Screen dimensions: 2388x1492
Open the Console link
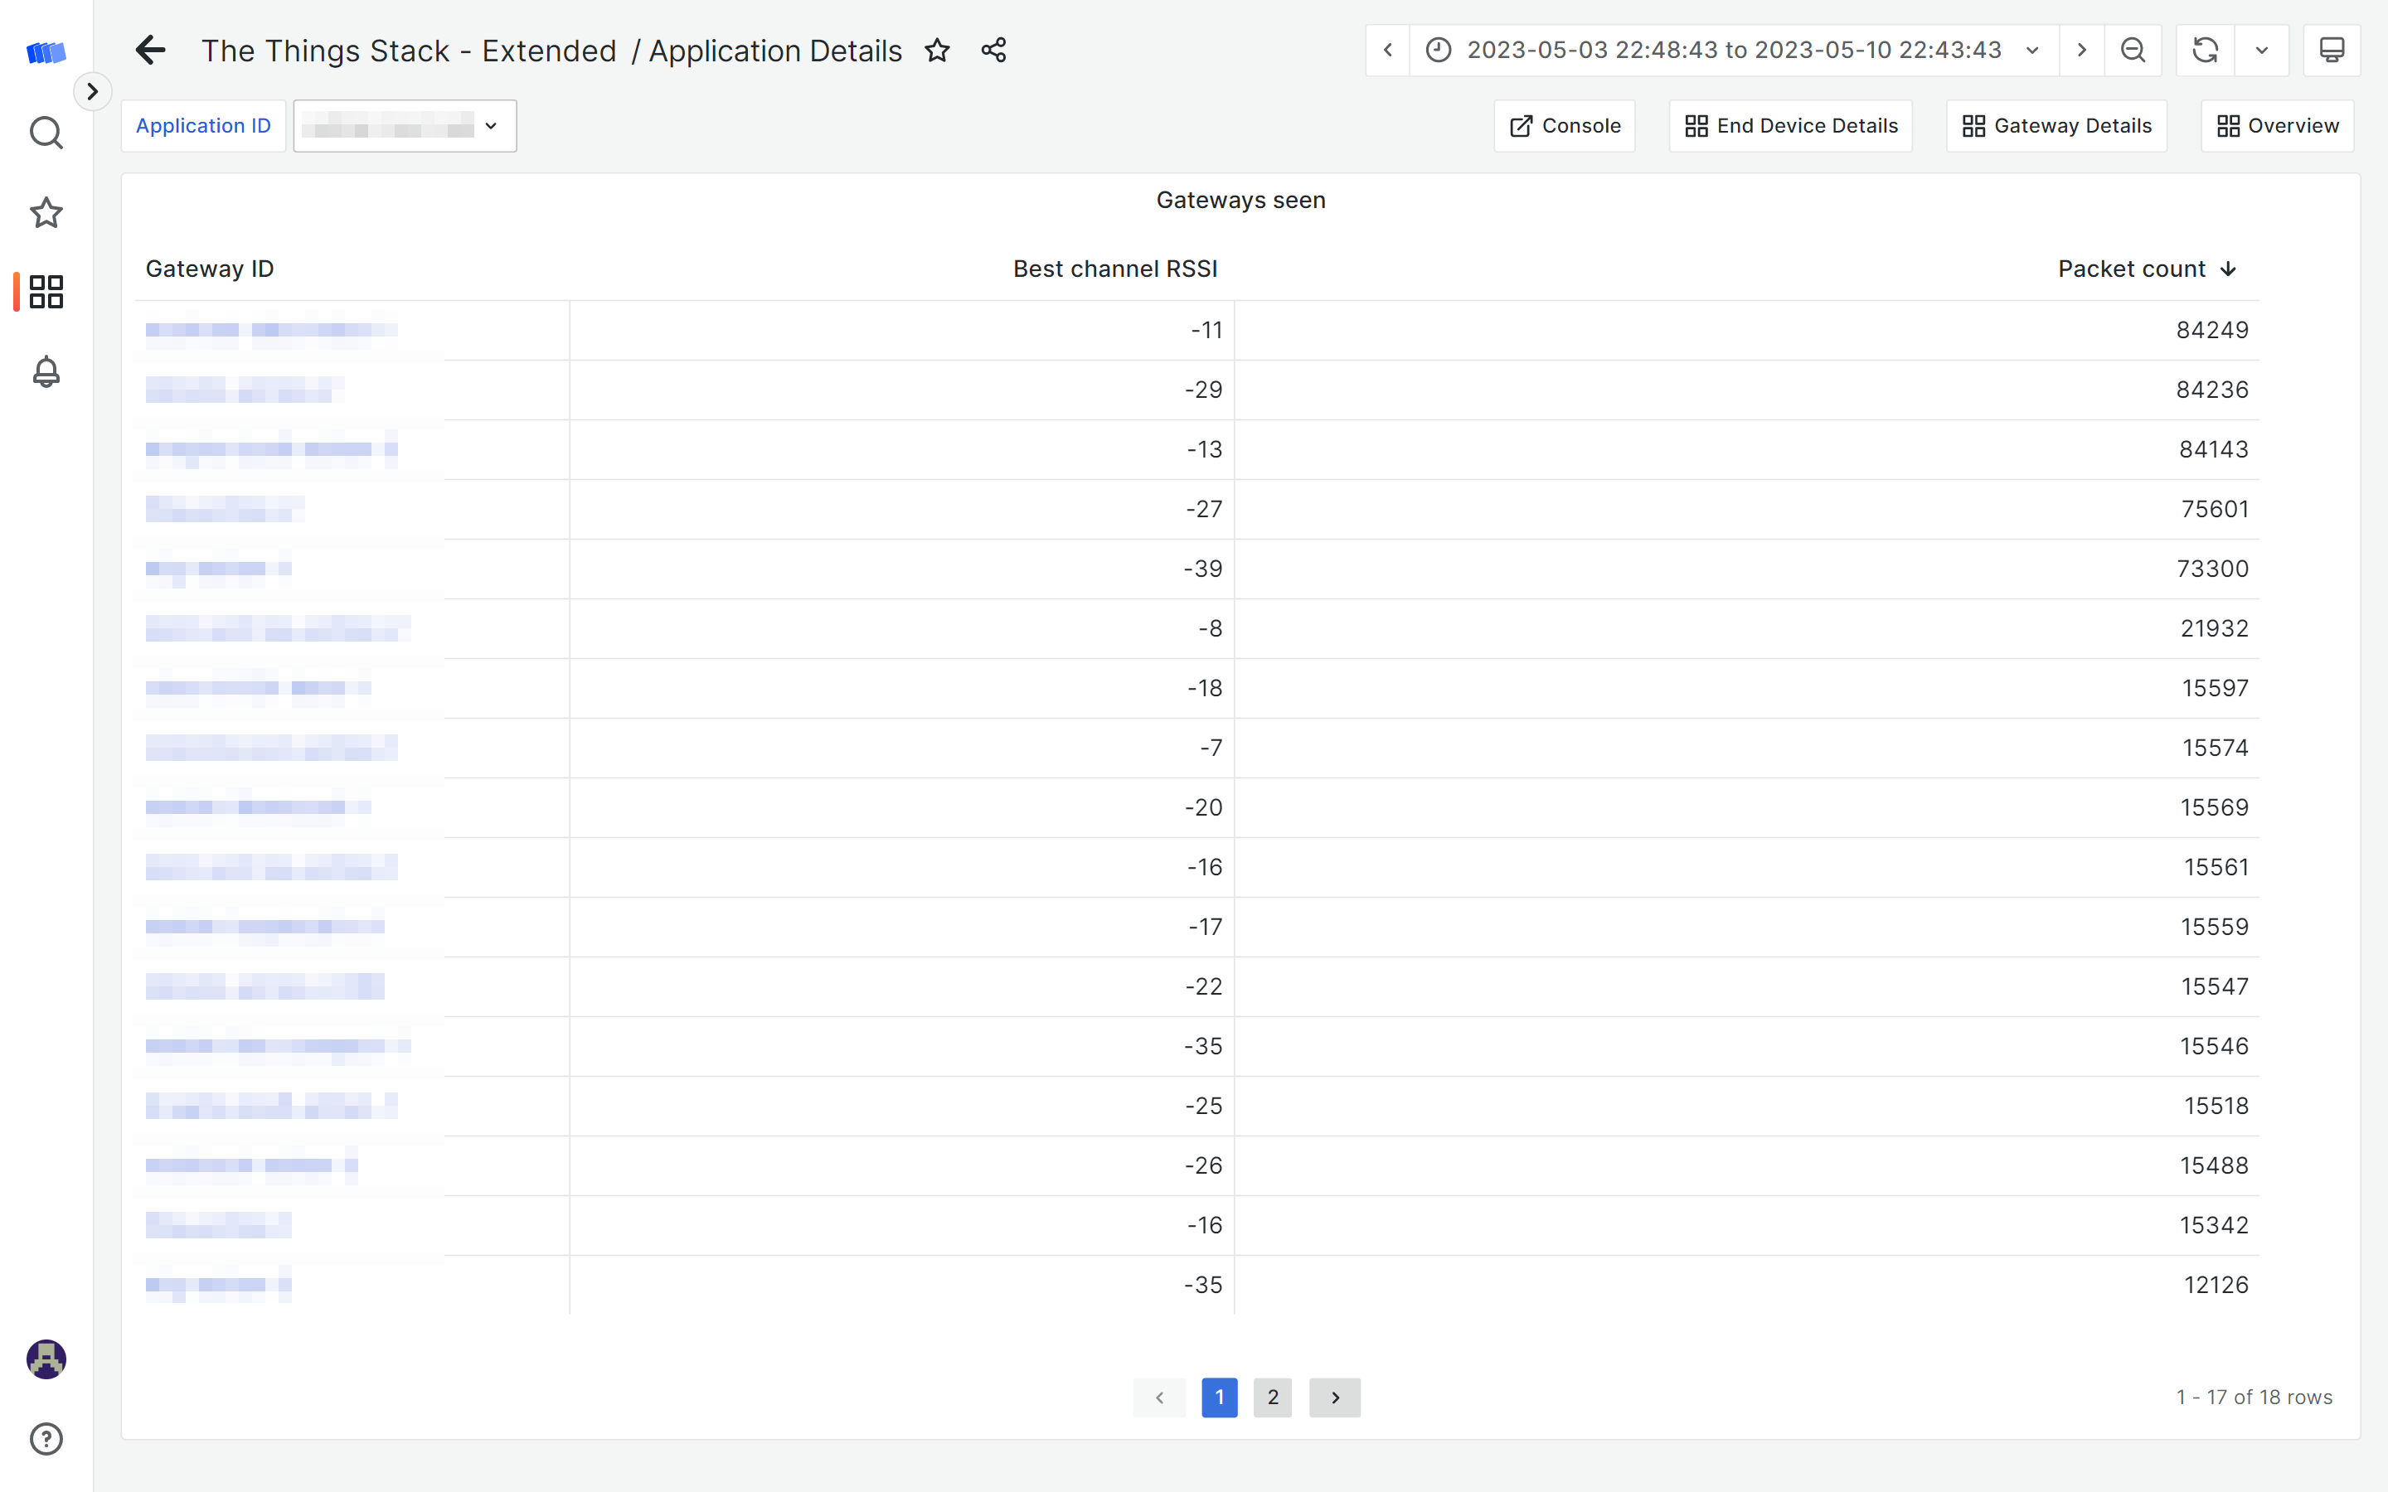[x=1565, y=126]
